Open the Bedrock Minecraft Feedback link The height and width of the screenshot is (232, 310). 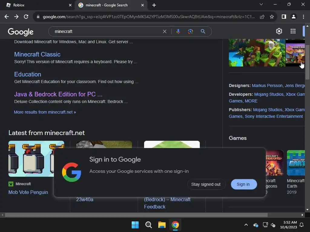pyautogui.click(x=167, y=203)
